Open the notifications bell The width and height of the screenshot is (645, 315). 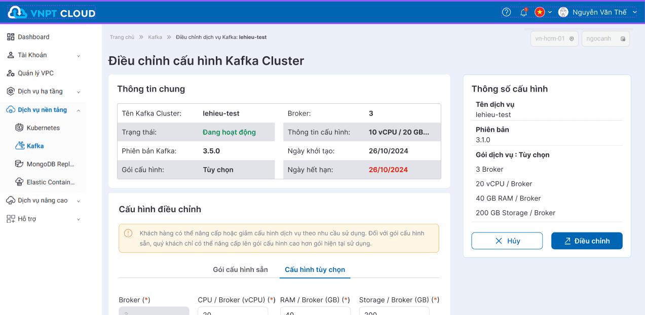tap(523, 12)
